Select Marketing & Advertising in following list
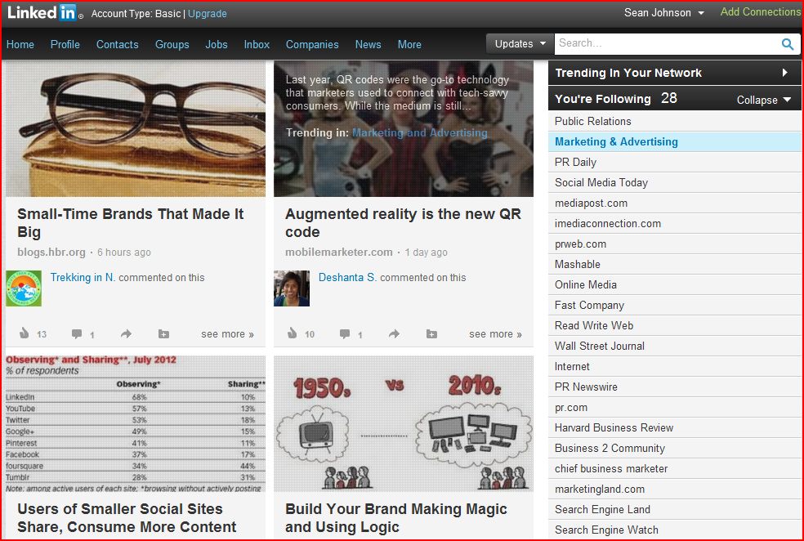 tap(674, 142)
